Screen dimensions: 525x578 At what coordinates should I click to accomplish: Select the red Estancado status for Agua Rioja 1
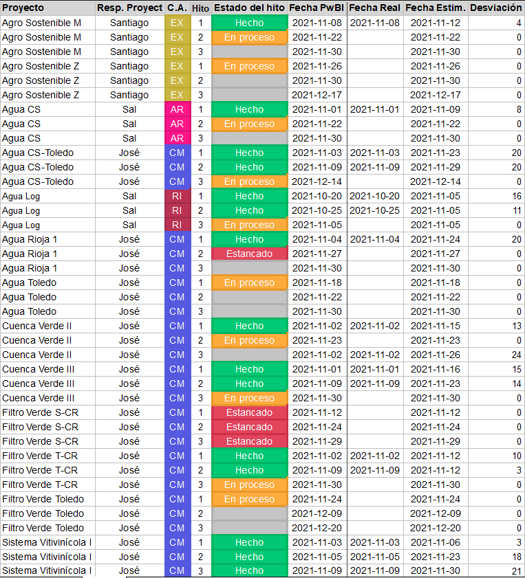click(x=249, y=254)
